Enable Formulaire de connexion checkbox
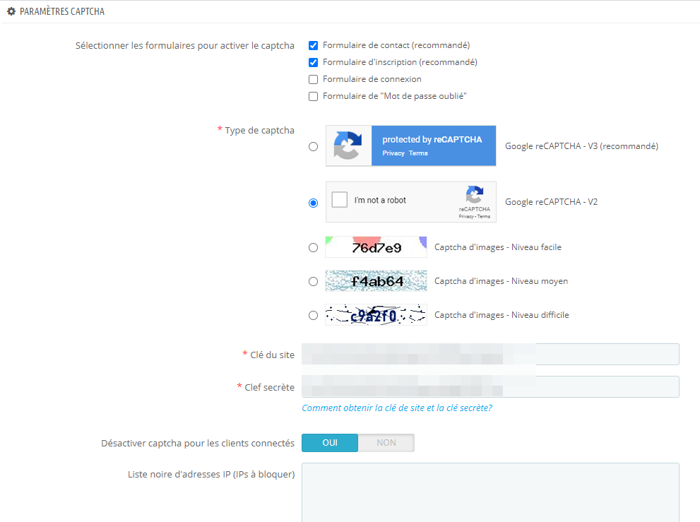This screenshot has height=522, width=700. click(314, 80)
